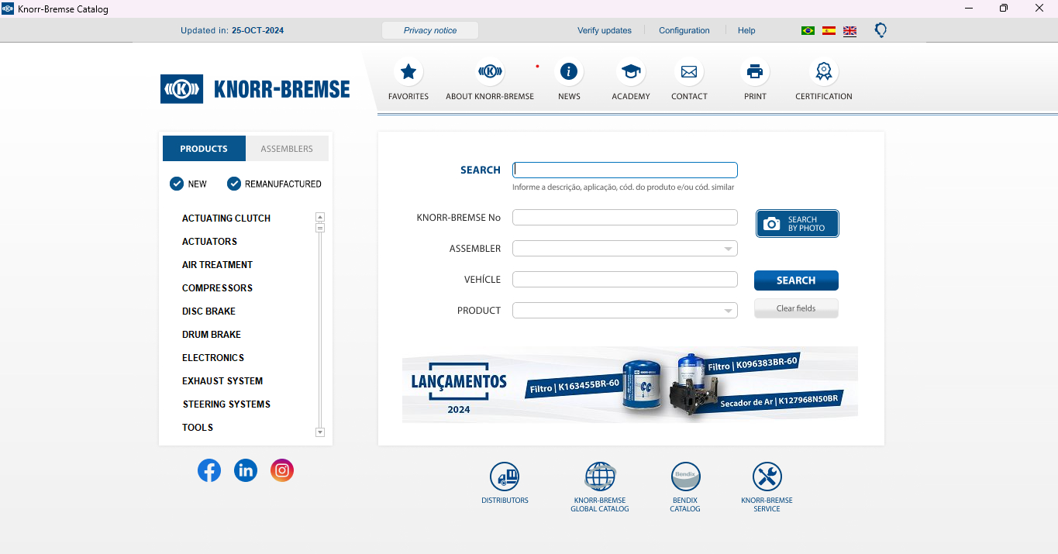The image size is (1058, 554).
Task: Select STEERING SYSTEMS category
Action: click(x=226, y=404)
